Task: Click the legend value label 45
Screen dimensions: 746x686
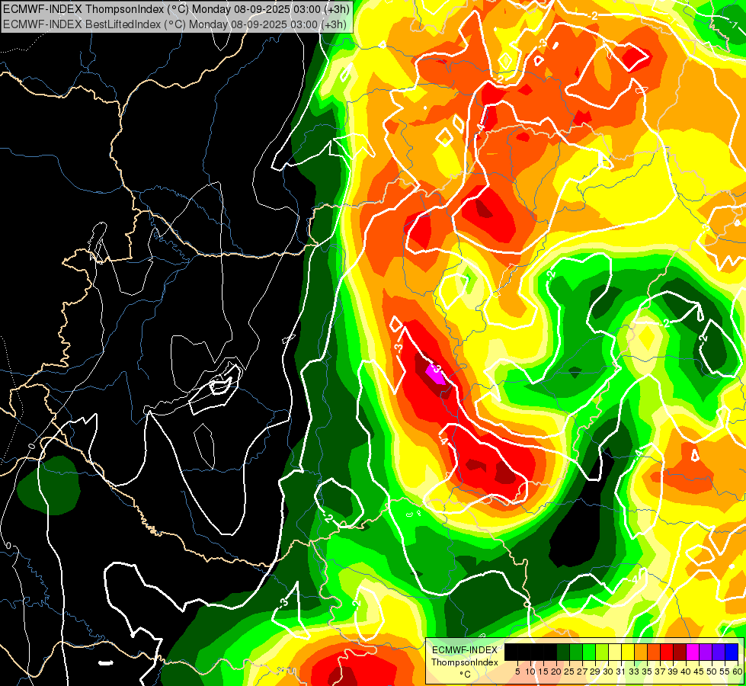Action: [699, 672]
